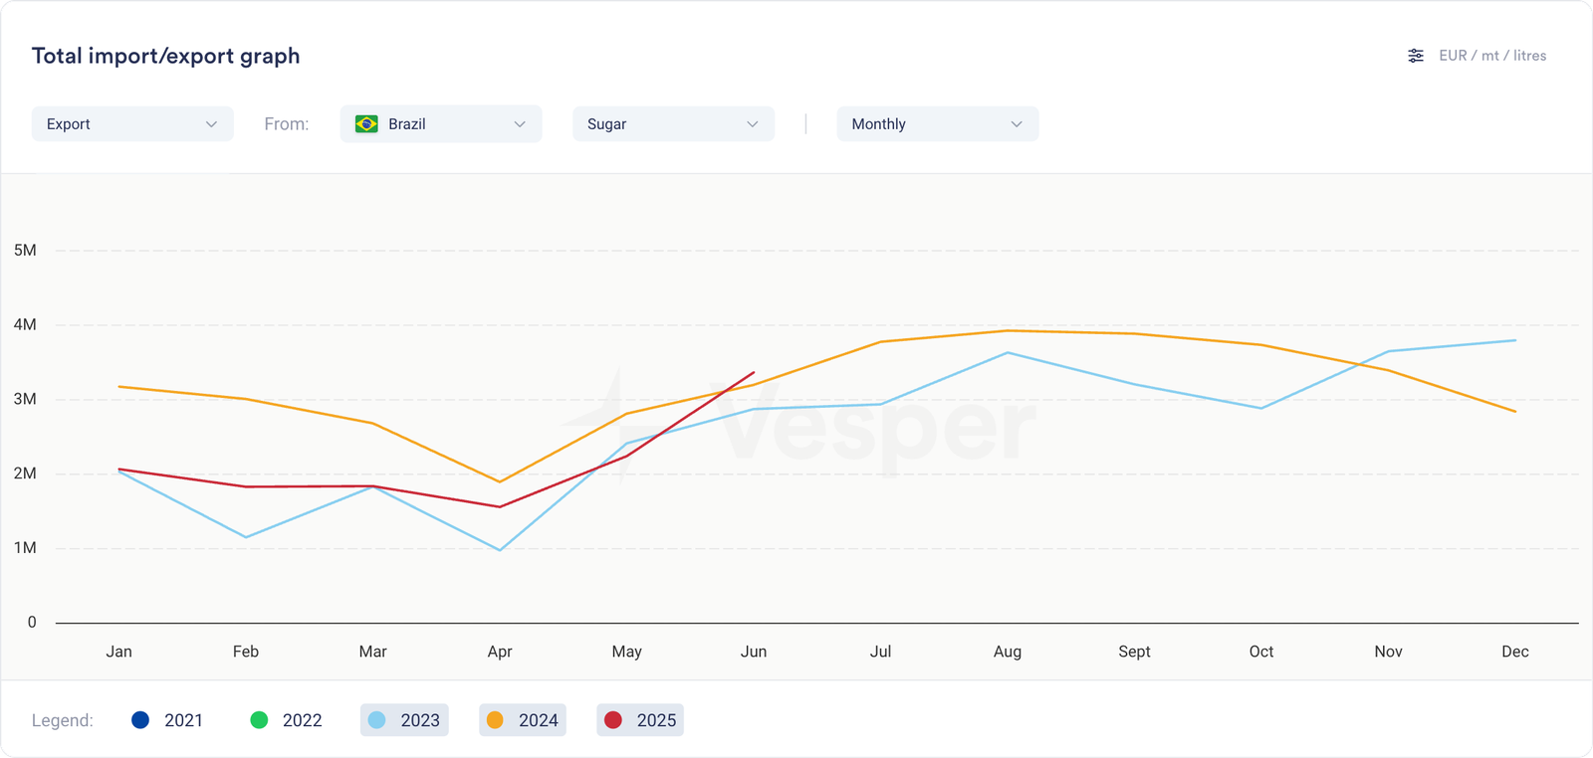
Task: Click the filter settings sliders icon
Action: tap(1415, 56)
